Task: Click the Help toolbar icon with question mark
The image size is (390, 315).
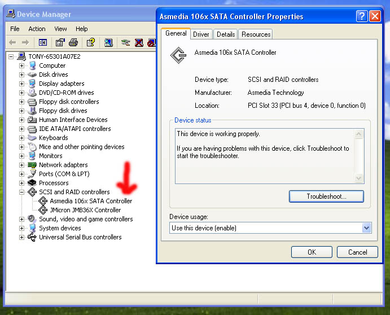Action: click(90, 42)
